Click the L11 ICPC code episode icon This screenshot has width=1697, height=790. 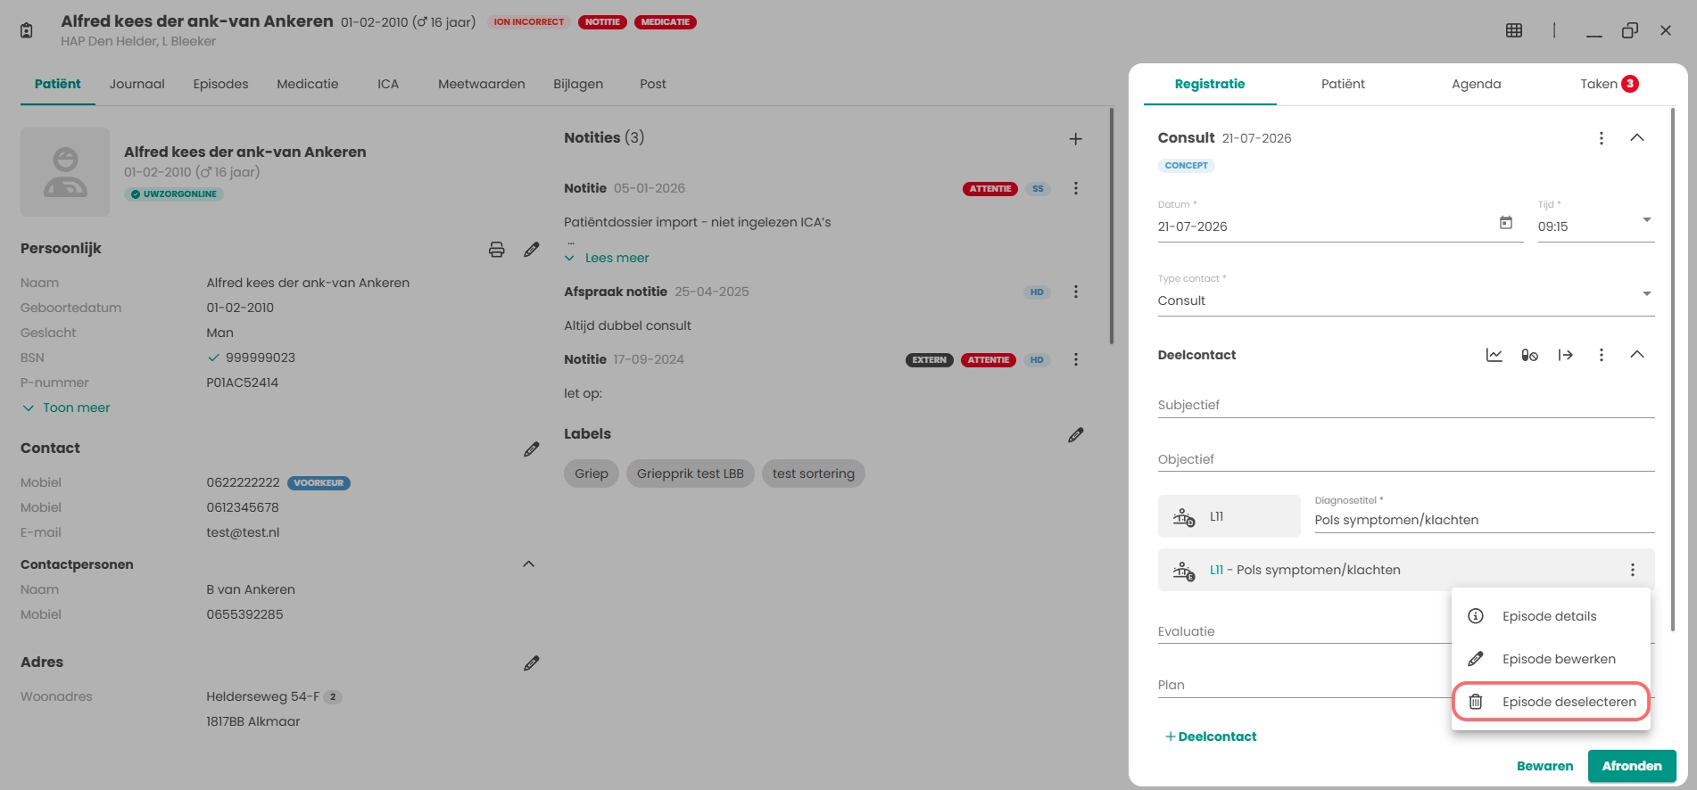1184,517
